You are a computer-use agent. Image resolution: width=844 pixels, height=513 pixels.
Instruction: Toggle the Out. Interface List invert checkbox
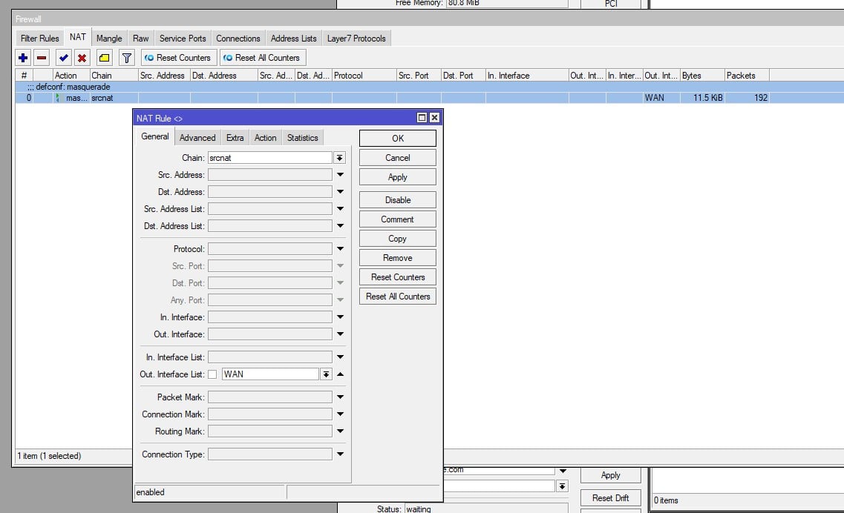pyautogui.click(x=212, y=374)
